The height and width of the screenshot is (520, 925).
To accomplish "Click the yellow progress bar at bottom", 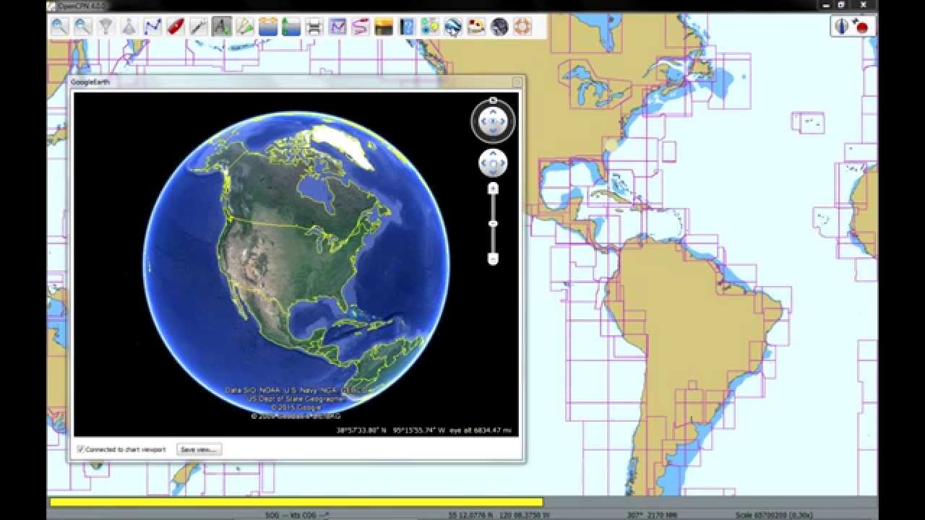I will (296, 502).
